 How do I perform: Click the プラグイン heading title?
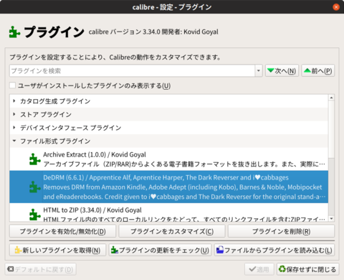tap(54, 32)
